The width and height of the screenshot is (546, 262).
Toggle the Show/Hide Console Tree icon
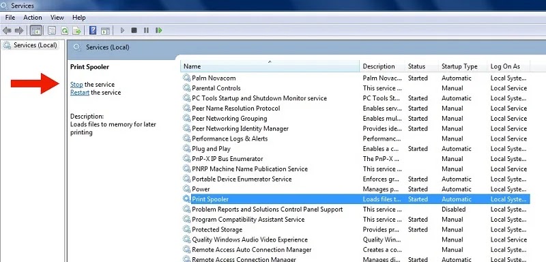(36, 31)
